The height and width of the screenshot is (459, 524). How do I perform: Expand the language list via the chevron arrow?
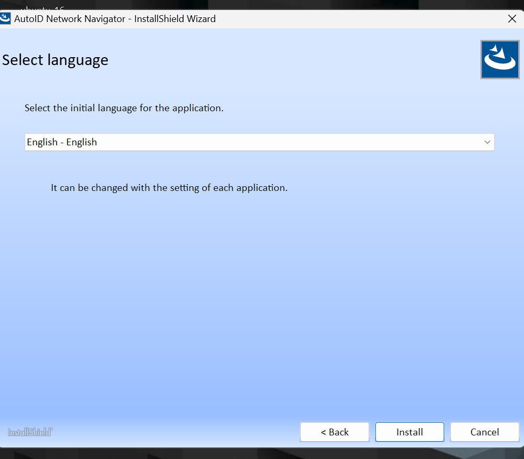(487, 142)
